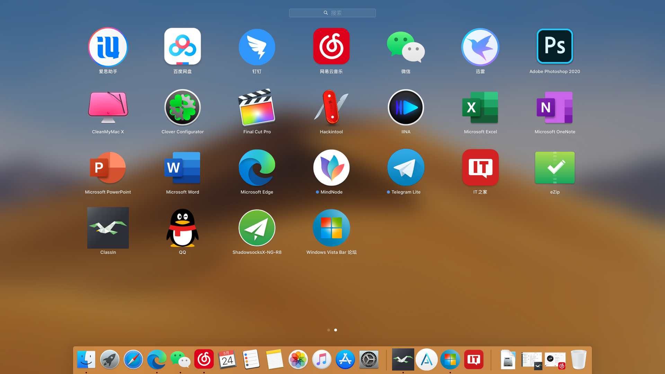Screen dimensions: 665x374
Task: Open the eZip app
Action: [555, 167]
